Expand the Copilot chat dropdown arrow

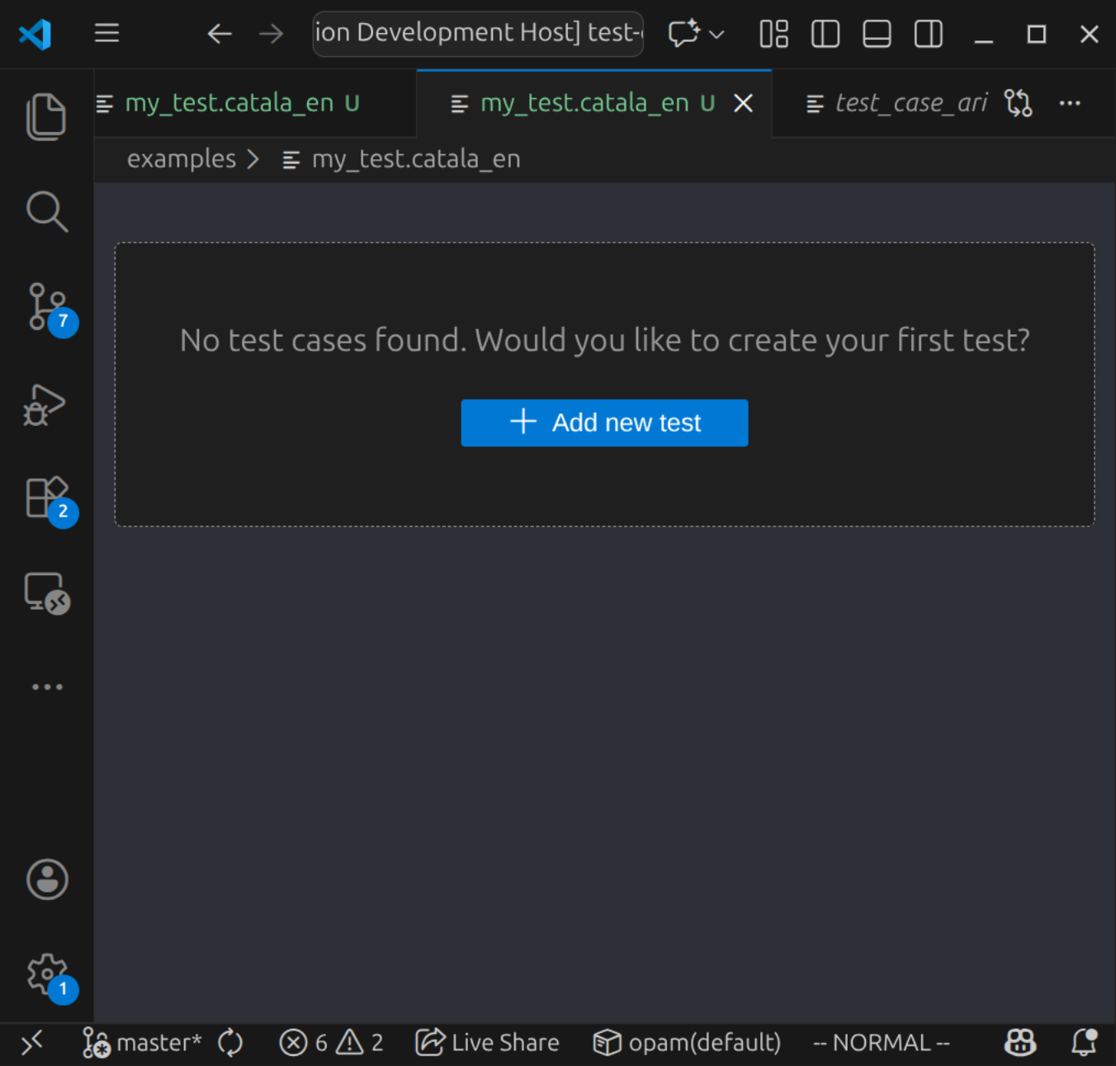point(716,35)
